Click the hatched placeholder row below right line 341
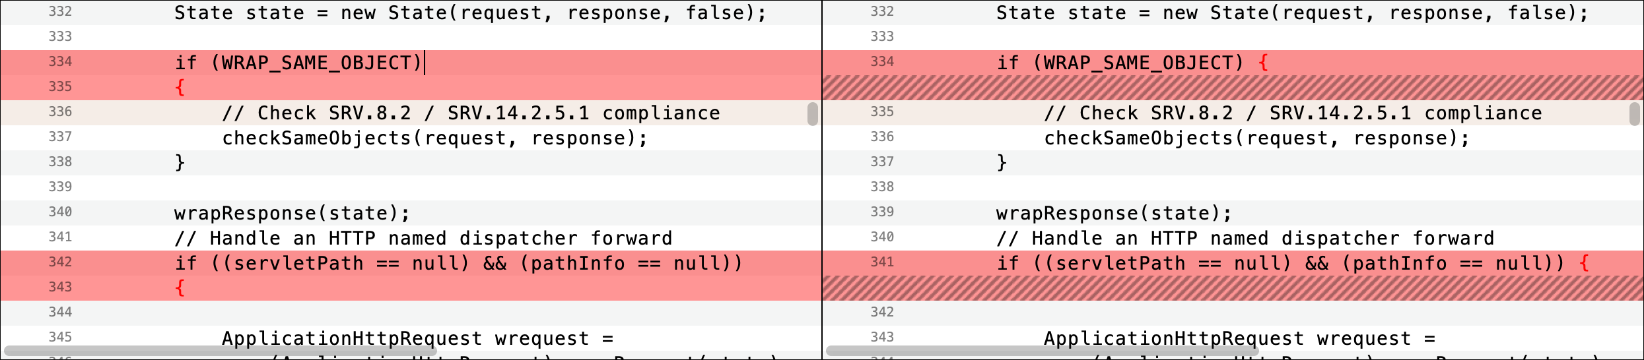The image size is (1644, 360). (1233, 288)
